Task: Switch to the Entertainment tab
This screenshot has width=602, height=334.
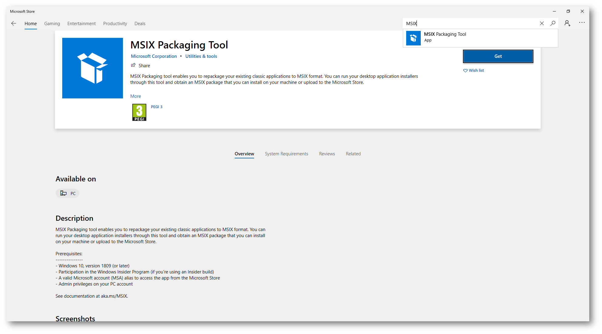Action: 81,24
